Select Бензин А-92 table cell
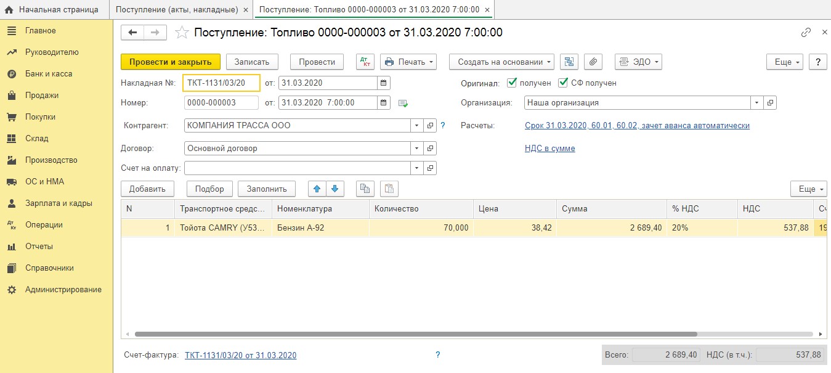 click(x=320, y=227)
